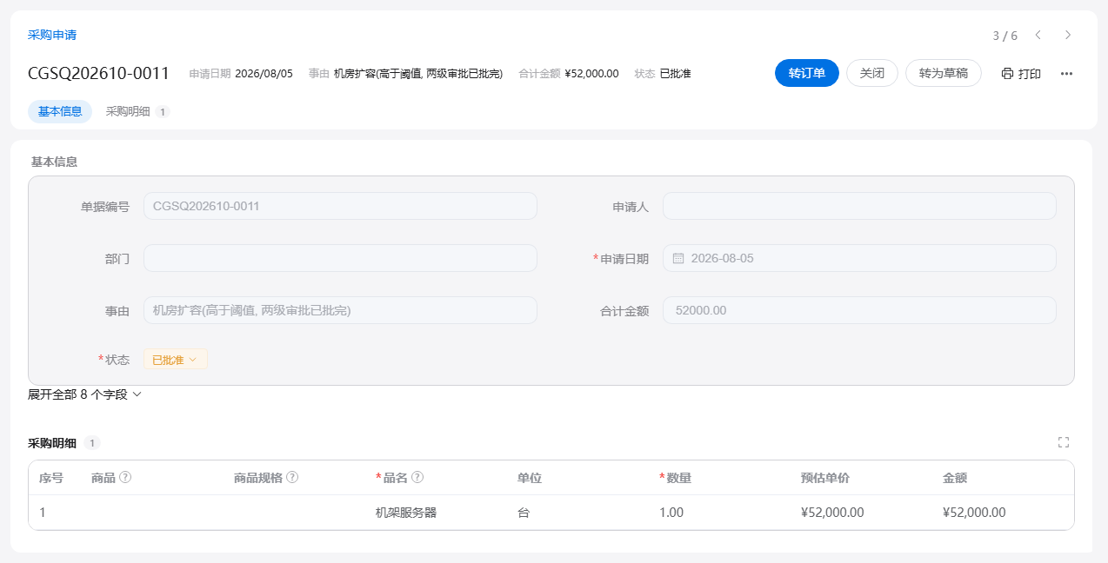This screenshot has height=563, width=1108.
Task: Click the 预估单价 column header
Action: 825,478
